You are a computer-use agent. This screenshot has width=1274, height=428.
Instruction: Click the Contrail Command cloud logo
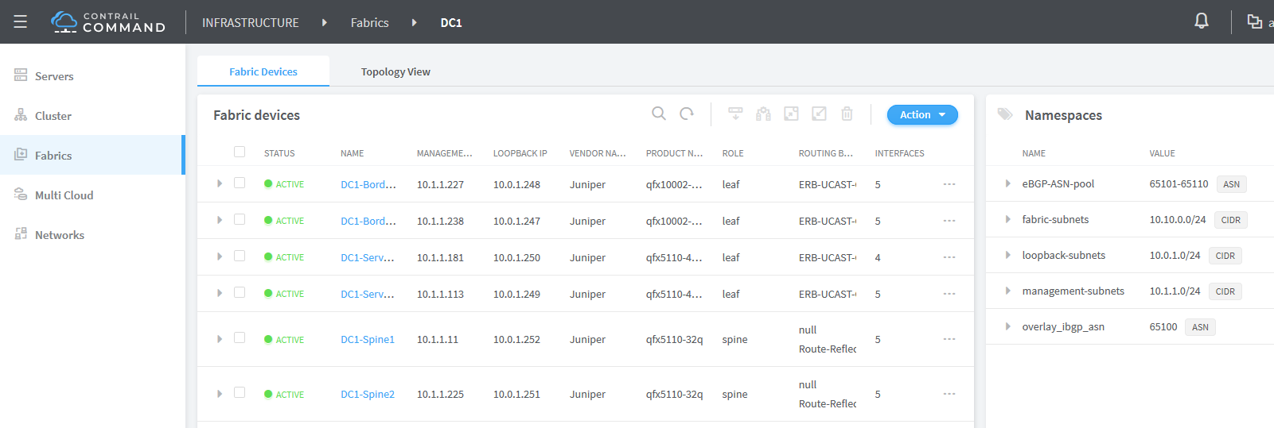tap(64, 21)
